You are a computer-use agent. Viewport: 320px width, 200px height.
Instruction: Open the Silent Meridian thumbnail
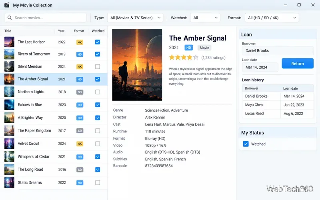click(9, 66)
